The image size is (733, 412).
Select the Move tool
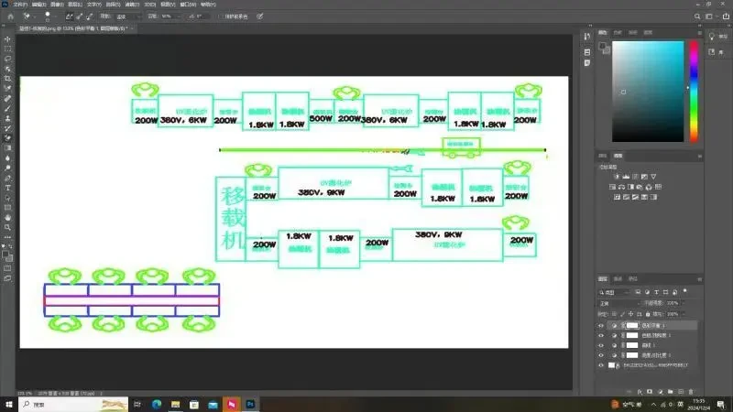click(7, 39)
